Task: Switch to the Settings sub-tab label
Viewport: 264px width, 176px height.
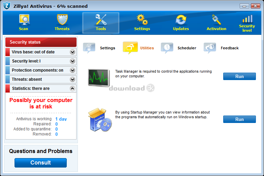Action: click(x=108, y=48)
